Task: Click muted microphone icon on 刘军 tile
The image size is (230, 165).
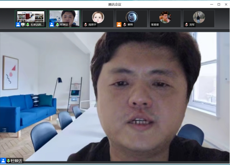Action: 186,25
